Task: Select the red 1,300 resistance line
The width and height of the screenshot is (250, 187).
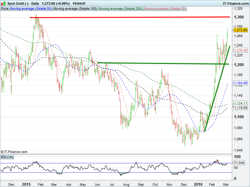Action: [130, 17]
